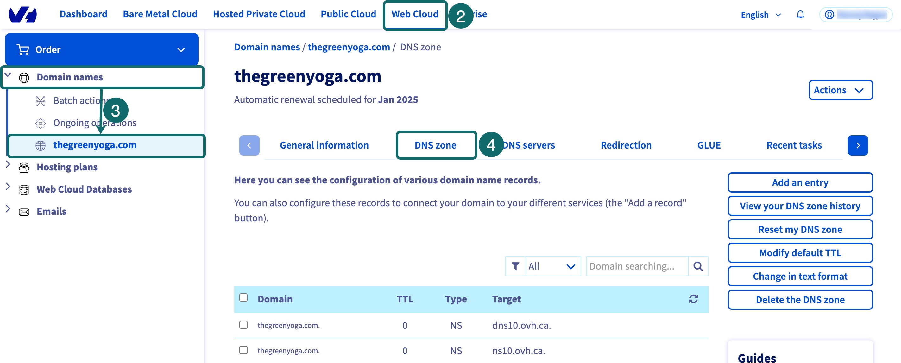Open the Actions dropdown
The width and height of the screenshot is (901, 363).
841,90
